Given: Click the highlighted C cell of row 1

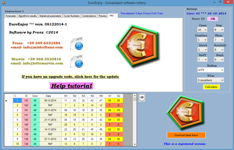Looking at the screenshot, I should (17, 101).
